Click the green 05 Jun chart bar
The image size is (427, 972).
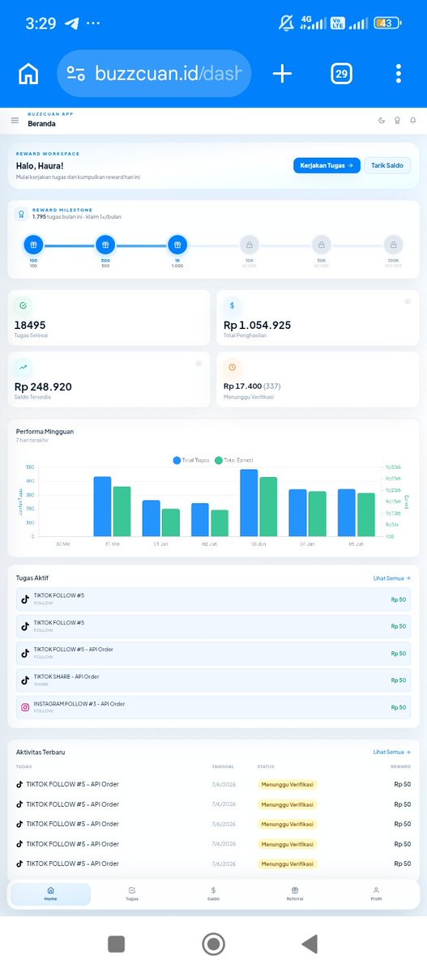point(366,514)
